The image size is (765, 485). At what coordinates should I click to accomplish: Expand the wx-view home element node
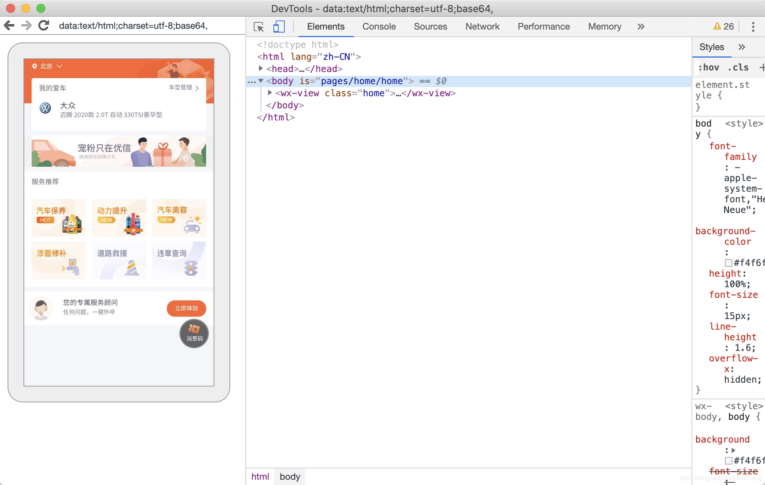(x=270, y=93)
